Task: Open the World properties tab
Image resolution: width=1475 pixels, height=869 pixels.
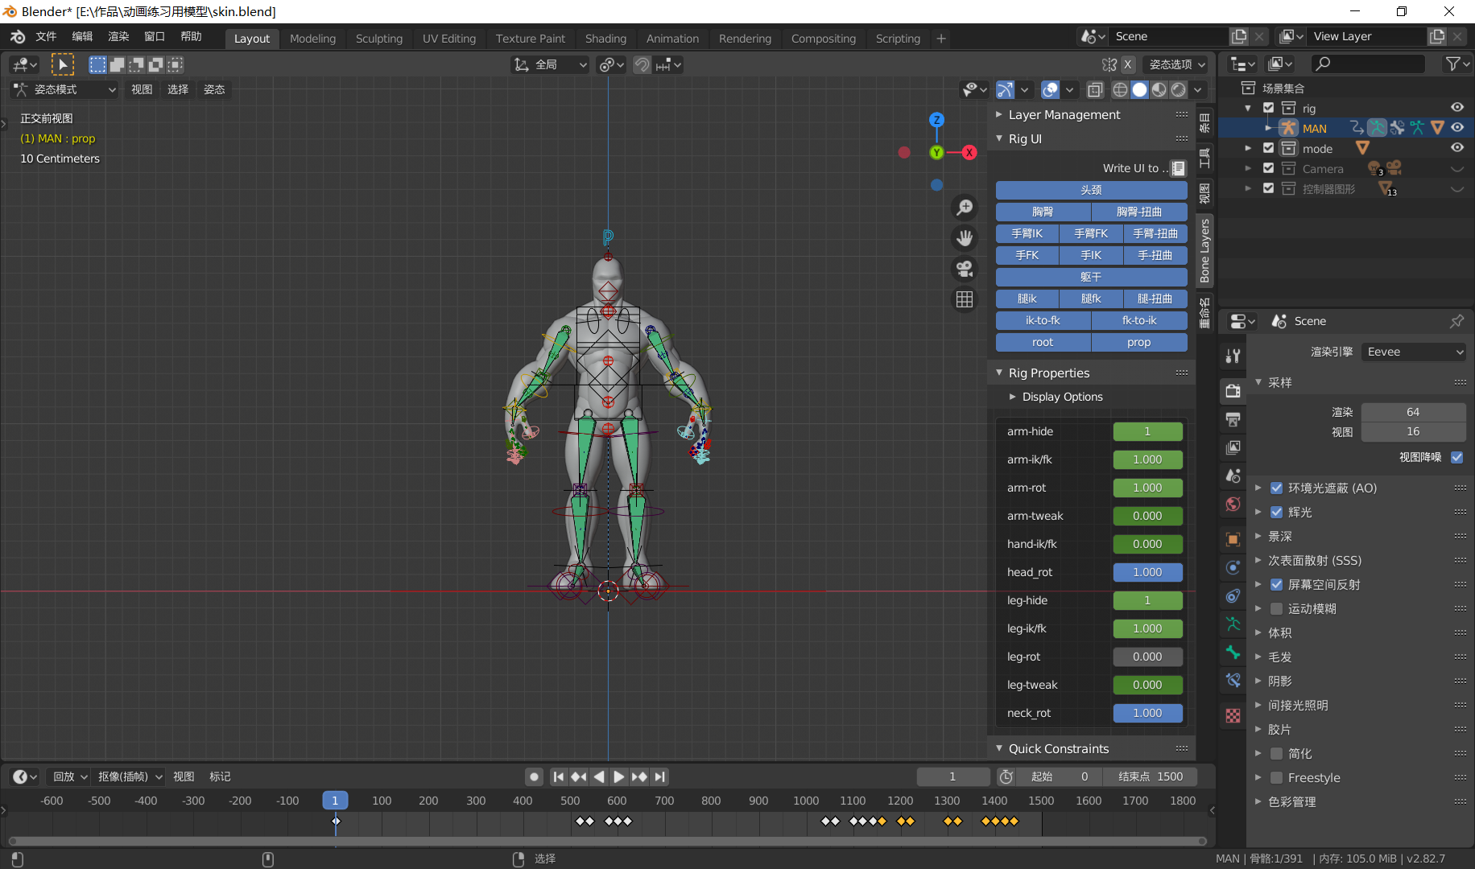Action: [1233, 505]
